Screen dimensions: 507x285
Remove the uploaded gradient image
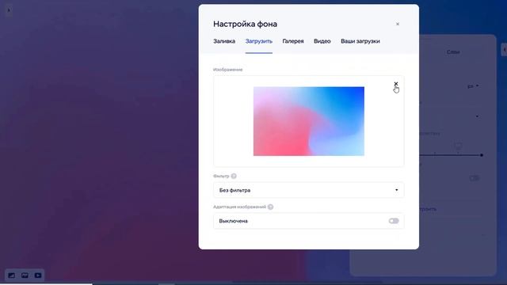[396, 84]
